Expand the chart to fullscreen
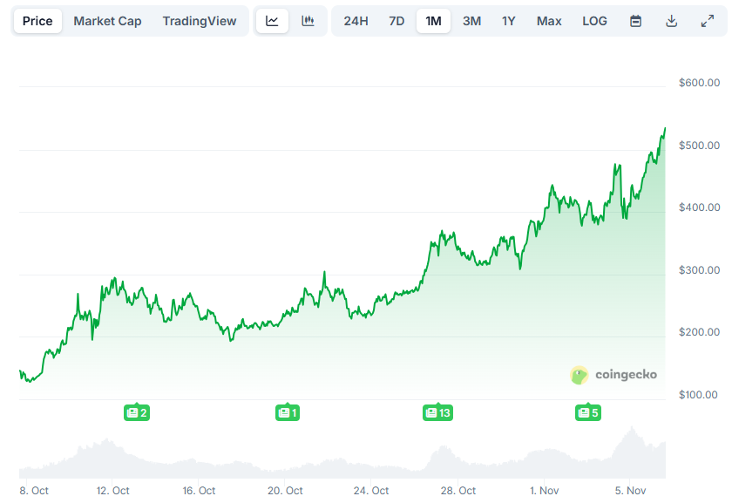 point(708,20)
